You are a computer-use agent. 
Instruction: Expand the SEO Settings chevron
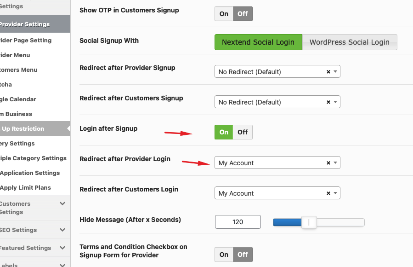(62, 230)
